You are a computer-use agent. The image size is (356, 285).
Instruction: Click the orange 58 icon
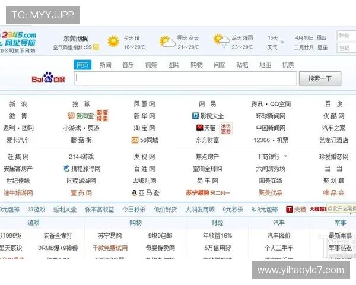click(135, 140)
